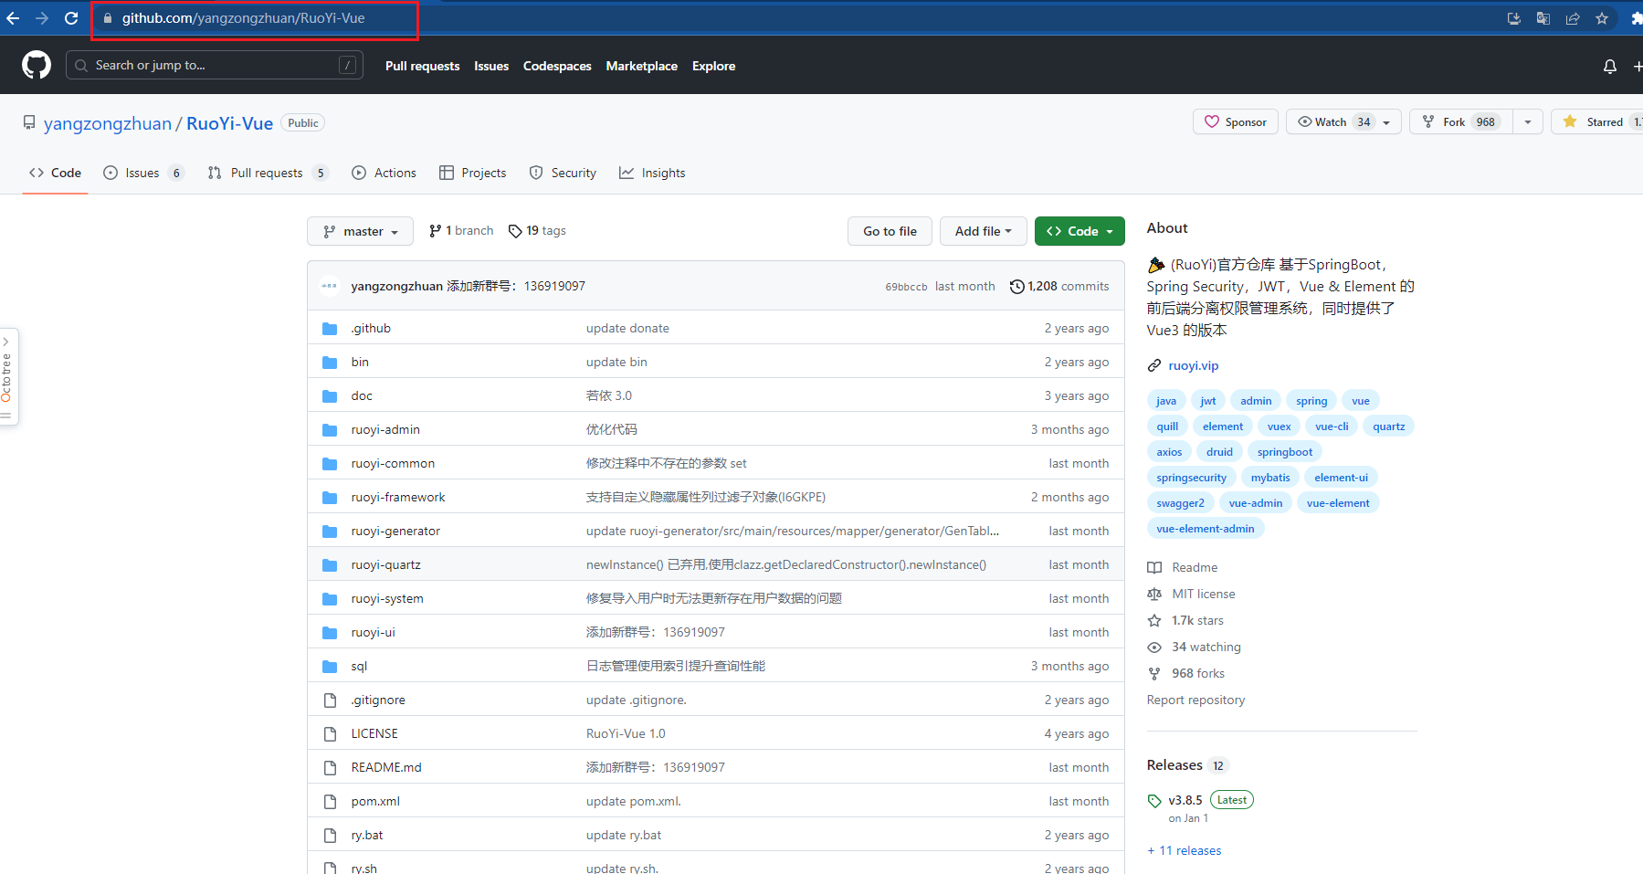Focus the Search or jump to field
This screenshot has height=874, width=1643.
pos(215,66)
